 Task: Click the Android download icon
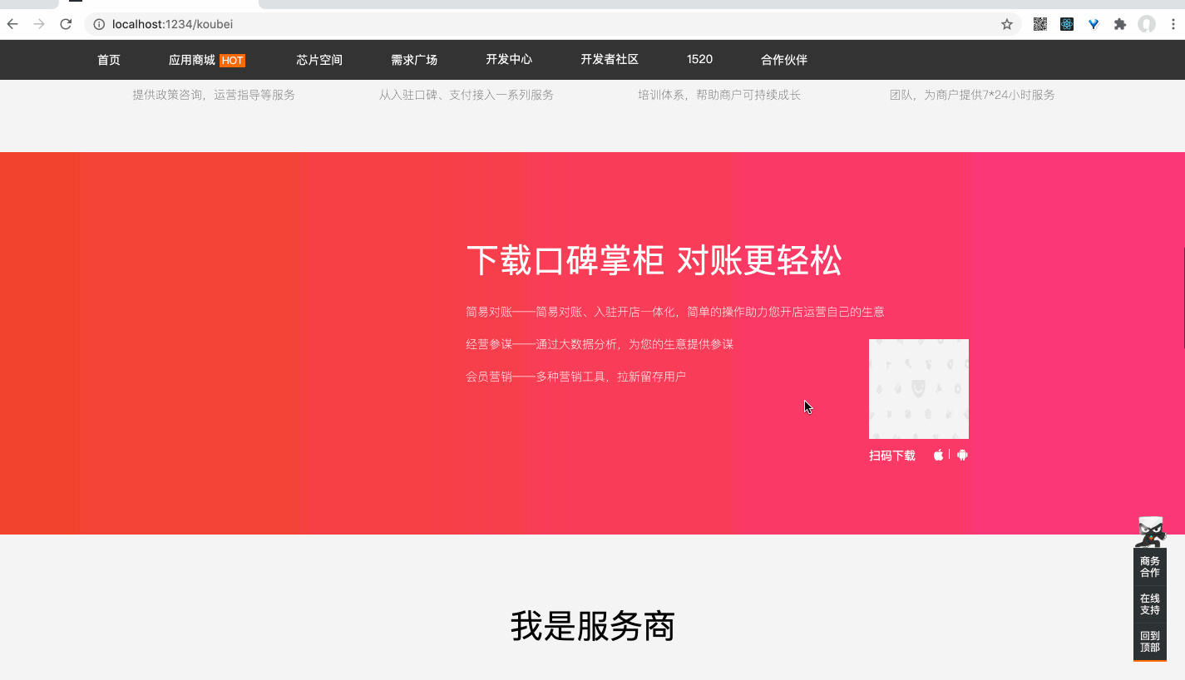[962, 455]
